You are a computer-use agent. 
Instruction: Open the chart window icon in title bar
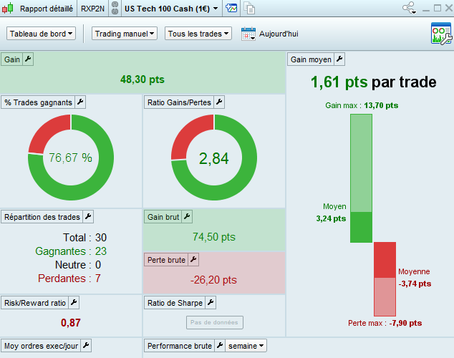231,8
